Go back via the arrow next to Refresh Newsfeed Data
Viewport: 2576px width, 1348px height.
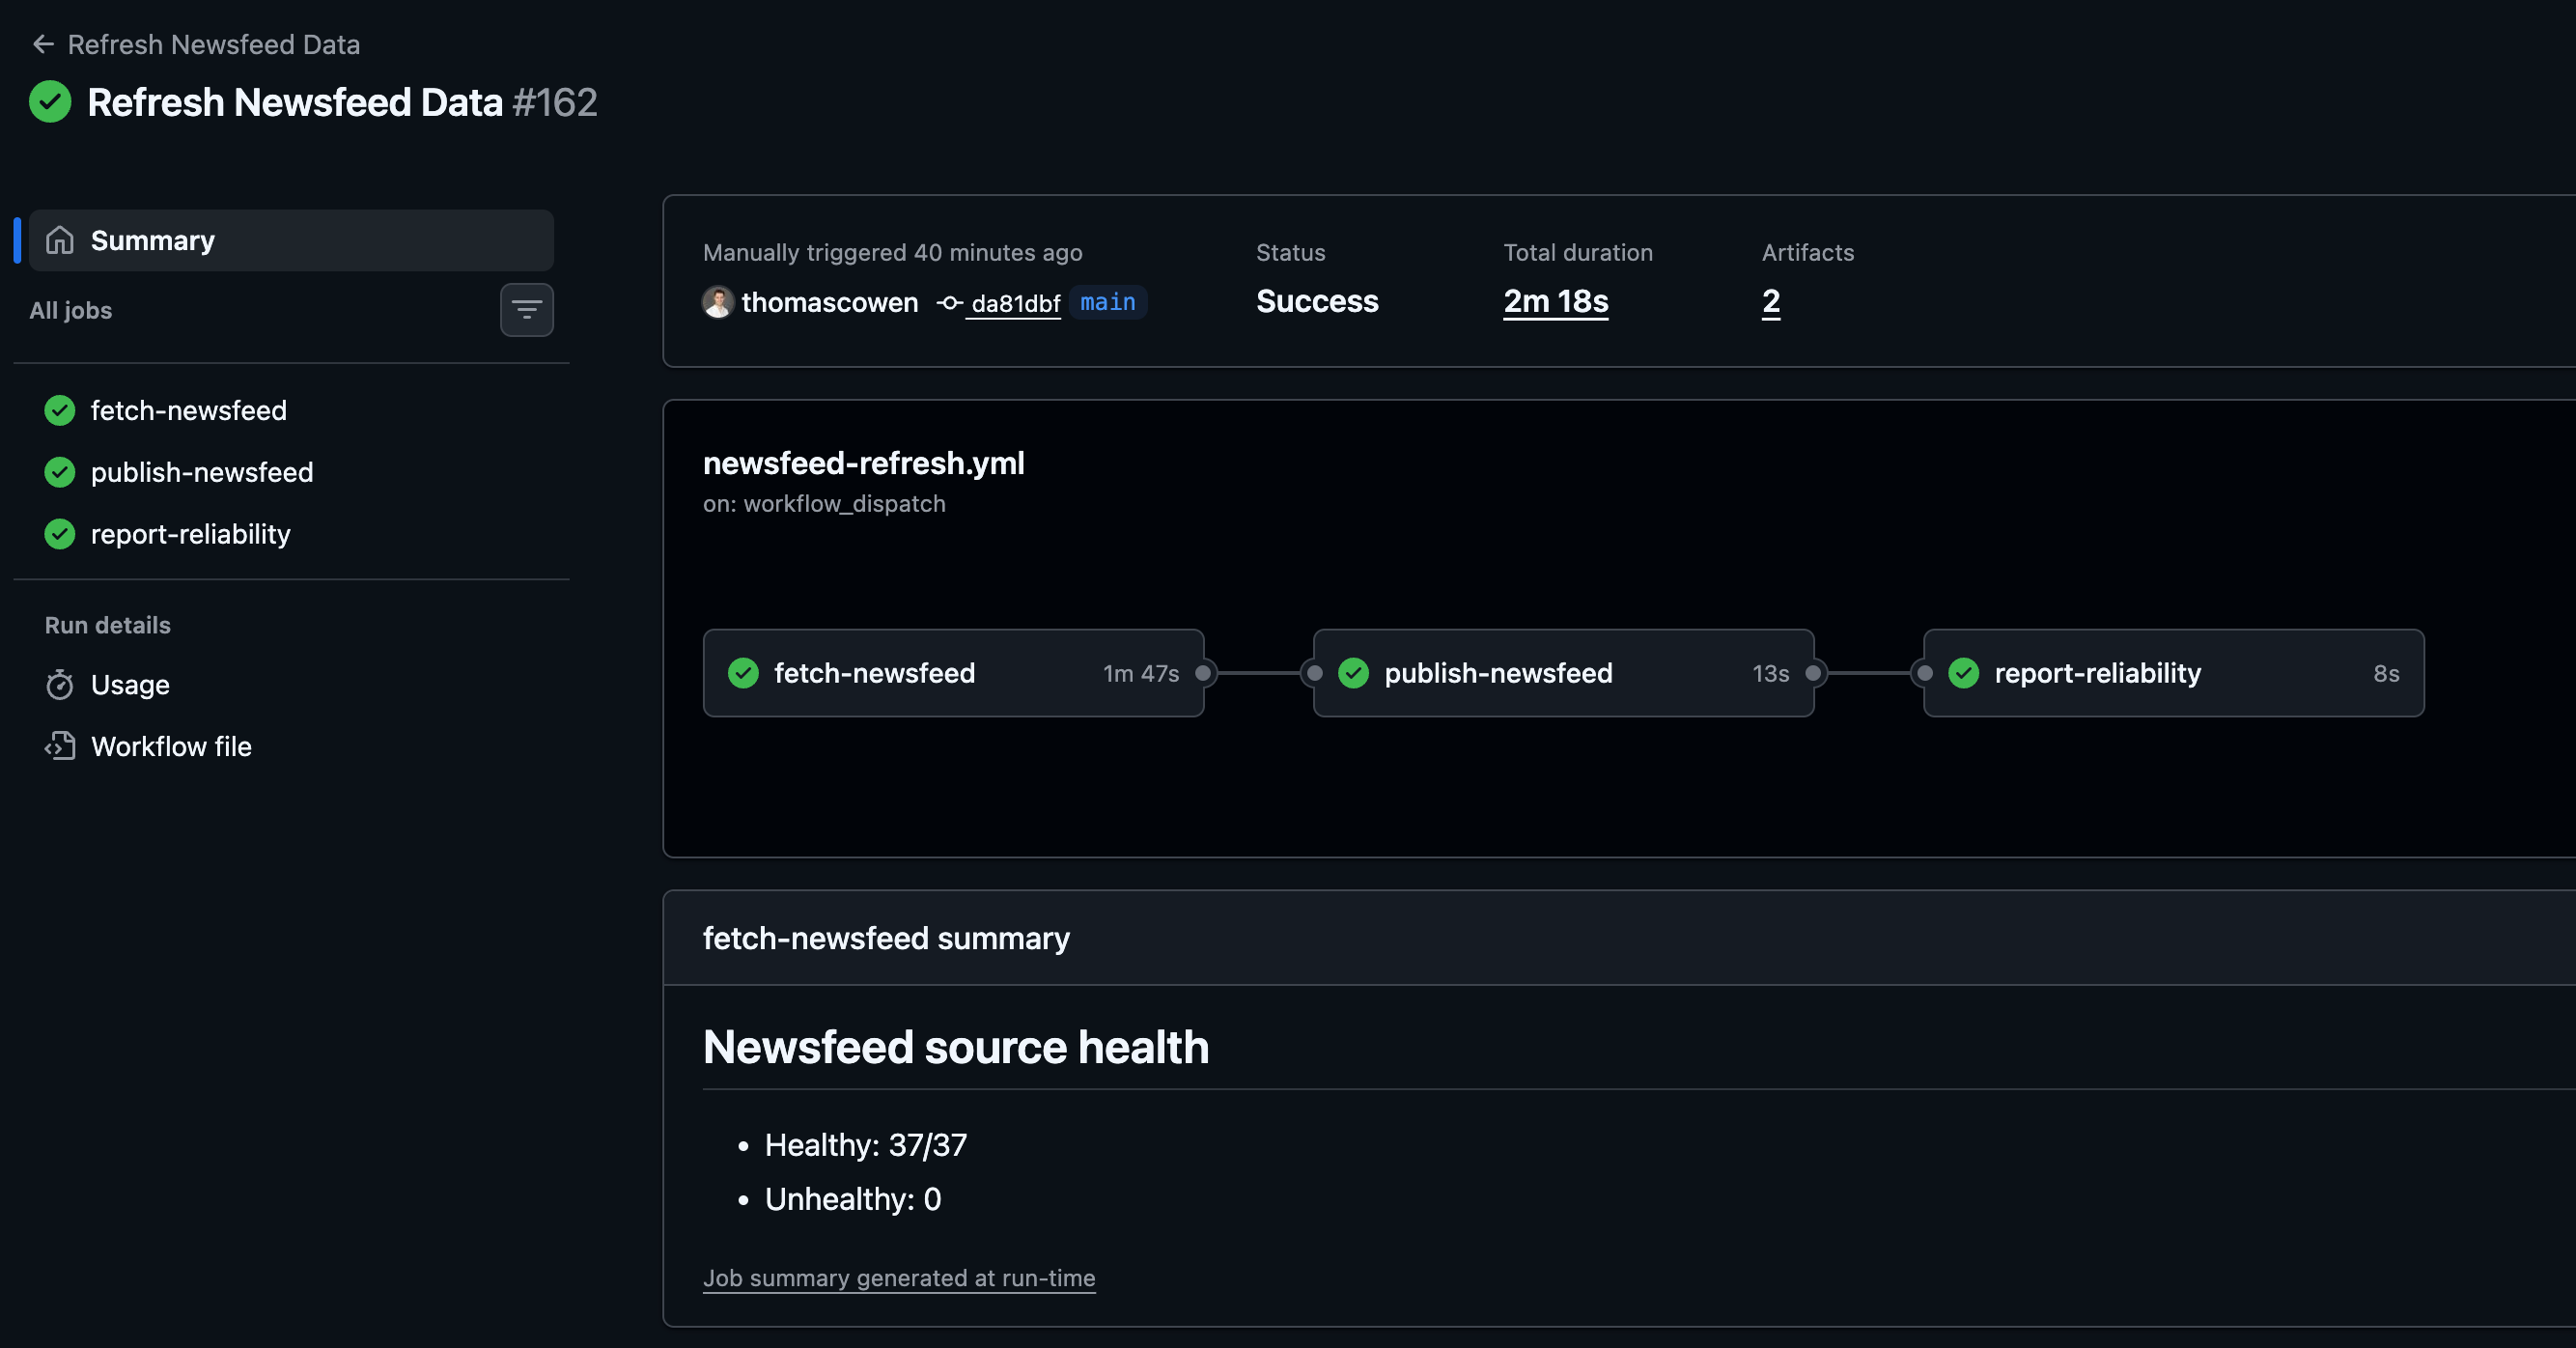point(43,44)
